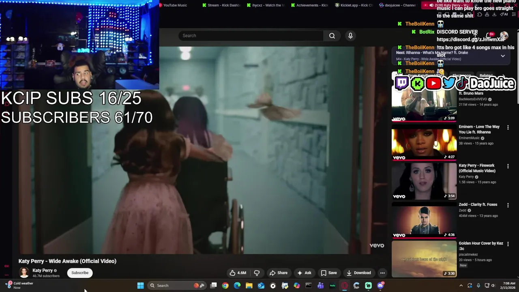This screenshot has height=292, width=519.
Task: Launch Microsoft Edge from taskbar
Action: pyautogui.click(x=237, y=286)
